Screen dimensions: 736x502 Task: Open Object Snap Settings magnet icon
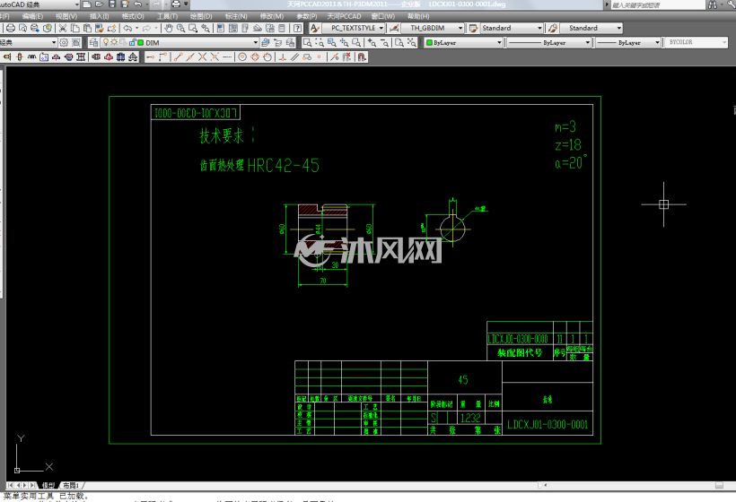pyautogui.click(x=362, y=57)
